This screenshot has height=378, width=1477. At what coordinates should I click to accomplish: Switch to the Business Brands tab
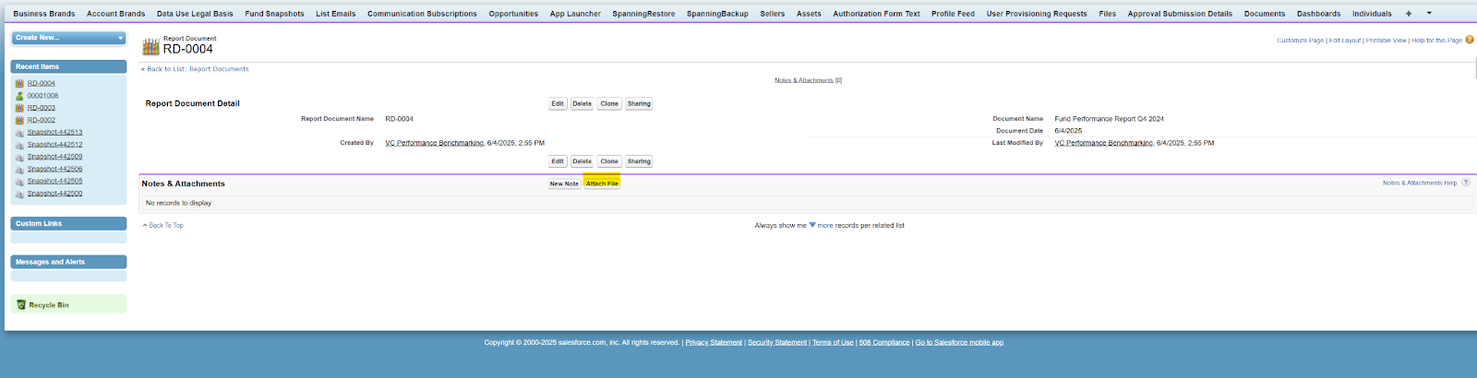(44, 14)
